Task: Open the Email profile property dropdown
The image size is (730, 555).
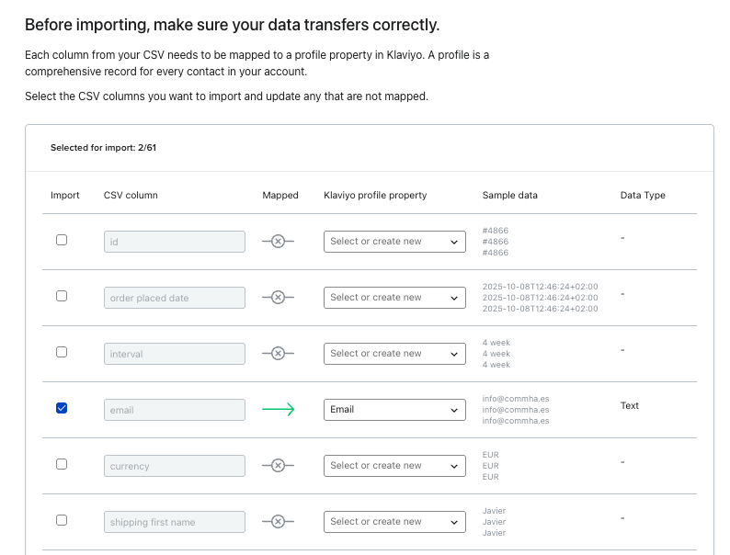Action: click(x=394, y=410)
